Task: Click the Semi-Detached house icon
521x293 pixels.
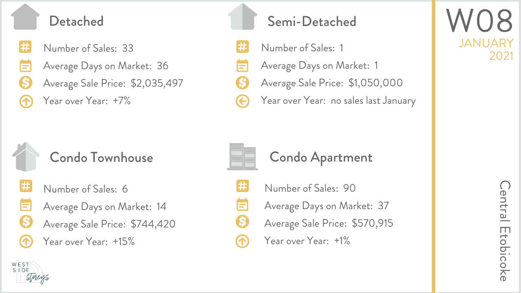Action: pos(243,17)
